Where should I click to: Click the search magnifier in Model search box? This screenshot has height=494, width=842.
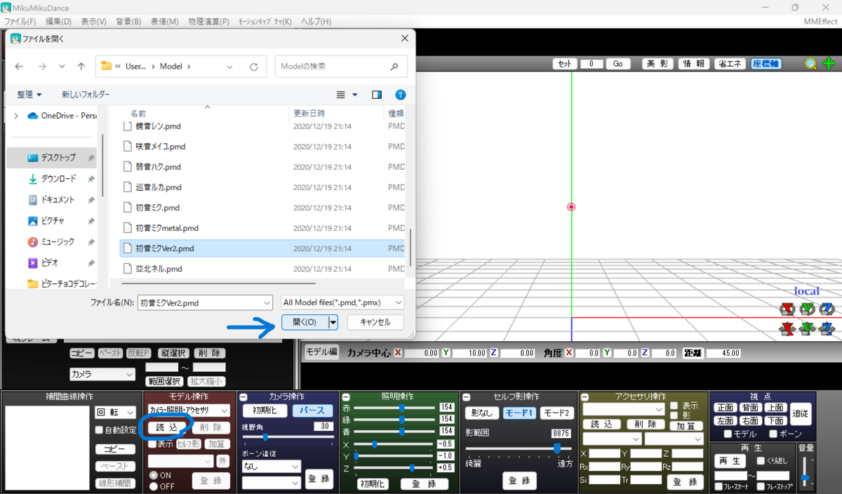point(394,67)
